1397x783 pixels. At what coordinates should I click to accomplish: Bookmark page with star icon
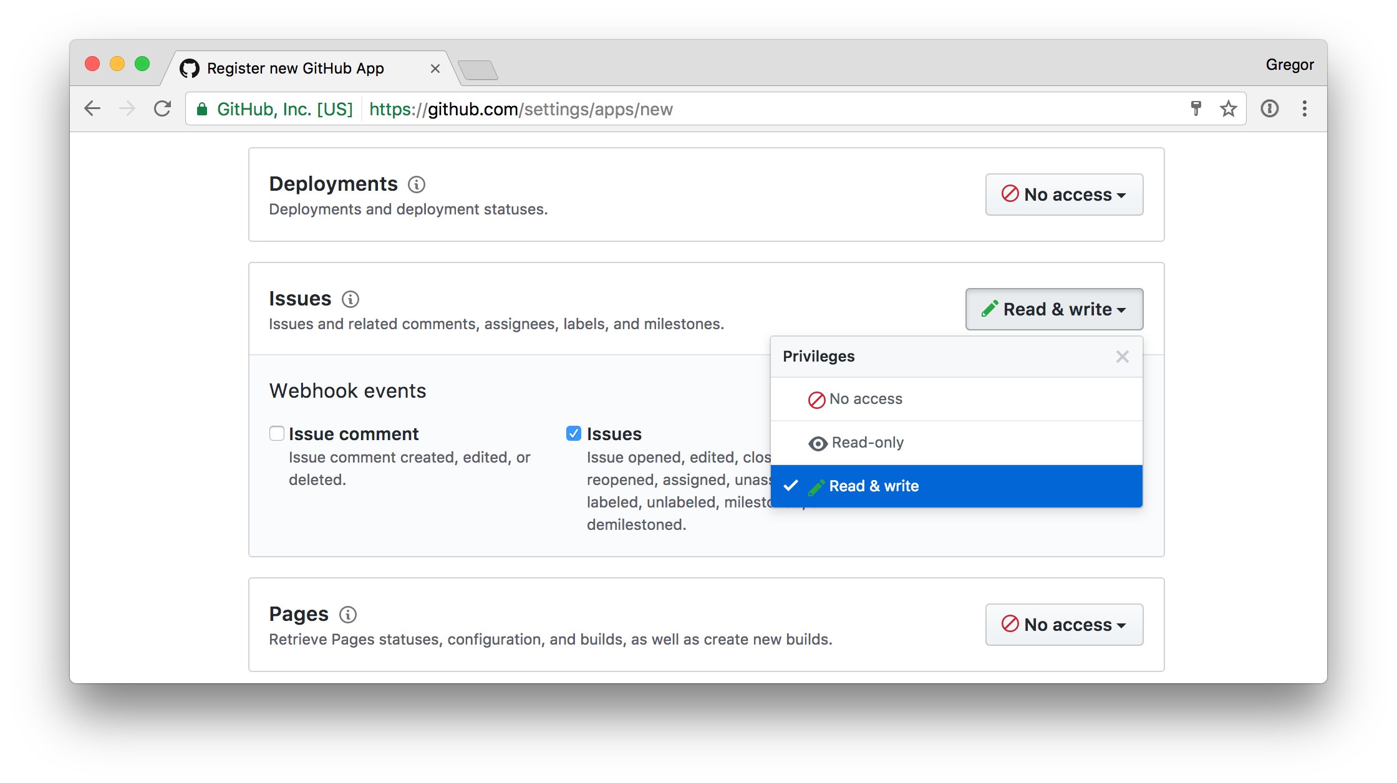click(1228, 109)
